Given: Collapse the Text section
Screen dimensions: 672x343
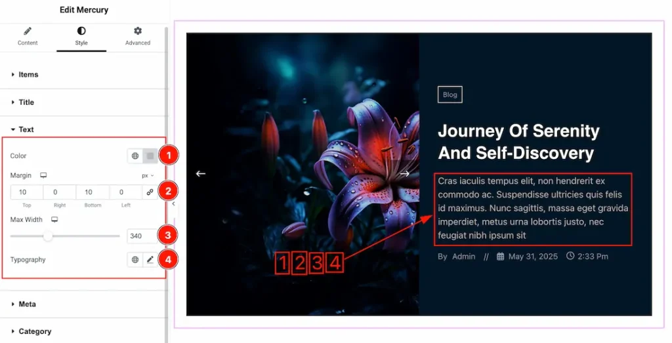Looking at the screenshot, I should [x=26, y=130].
